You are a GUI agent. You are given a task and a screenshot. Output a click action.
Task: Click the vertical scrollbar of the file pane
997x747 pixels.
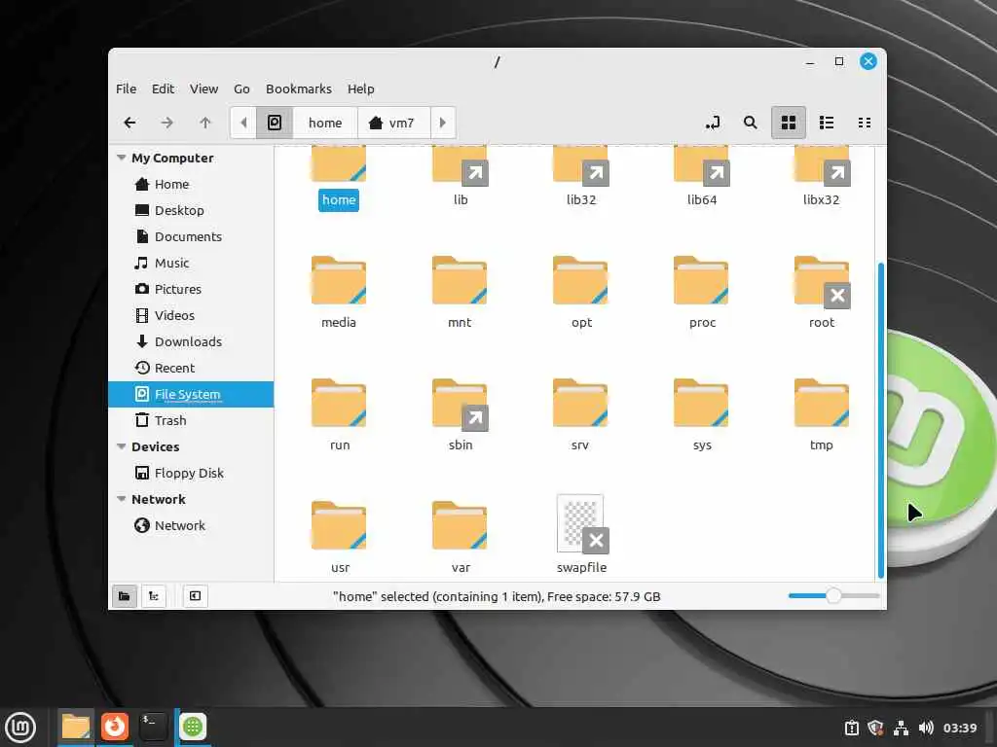(880, 419)
